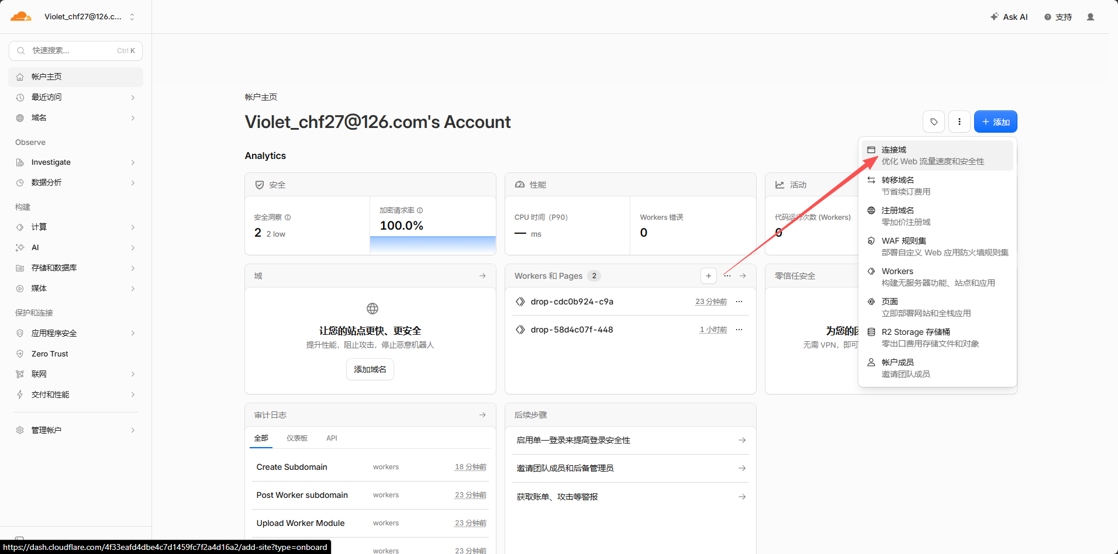The height and width of the screenshot is (554, 1118).
Task: Click the plus icon in Workers 和 Pages
Action: point(709,276)
